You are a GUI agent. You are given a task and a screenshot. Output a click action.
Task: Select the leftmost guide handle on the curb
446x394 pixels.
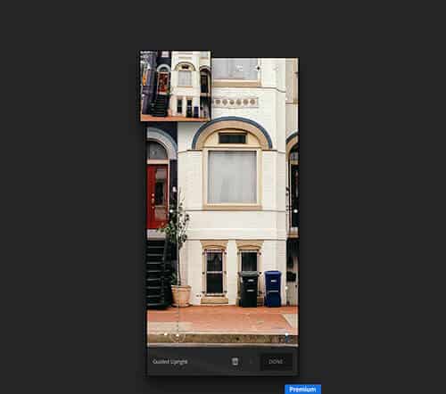166,334
